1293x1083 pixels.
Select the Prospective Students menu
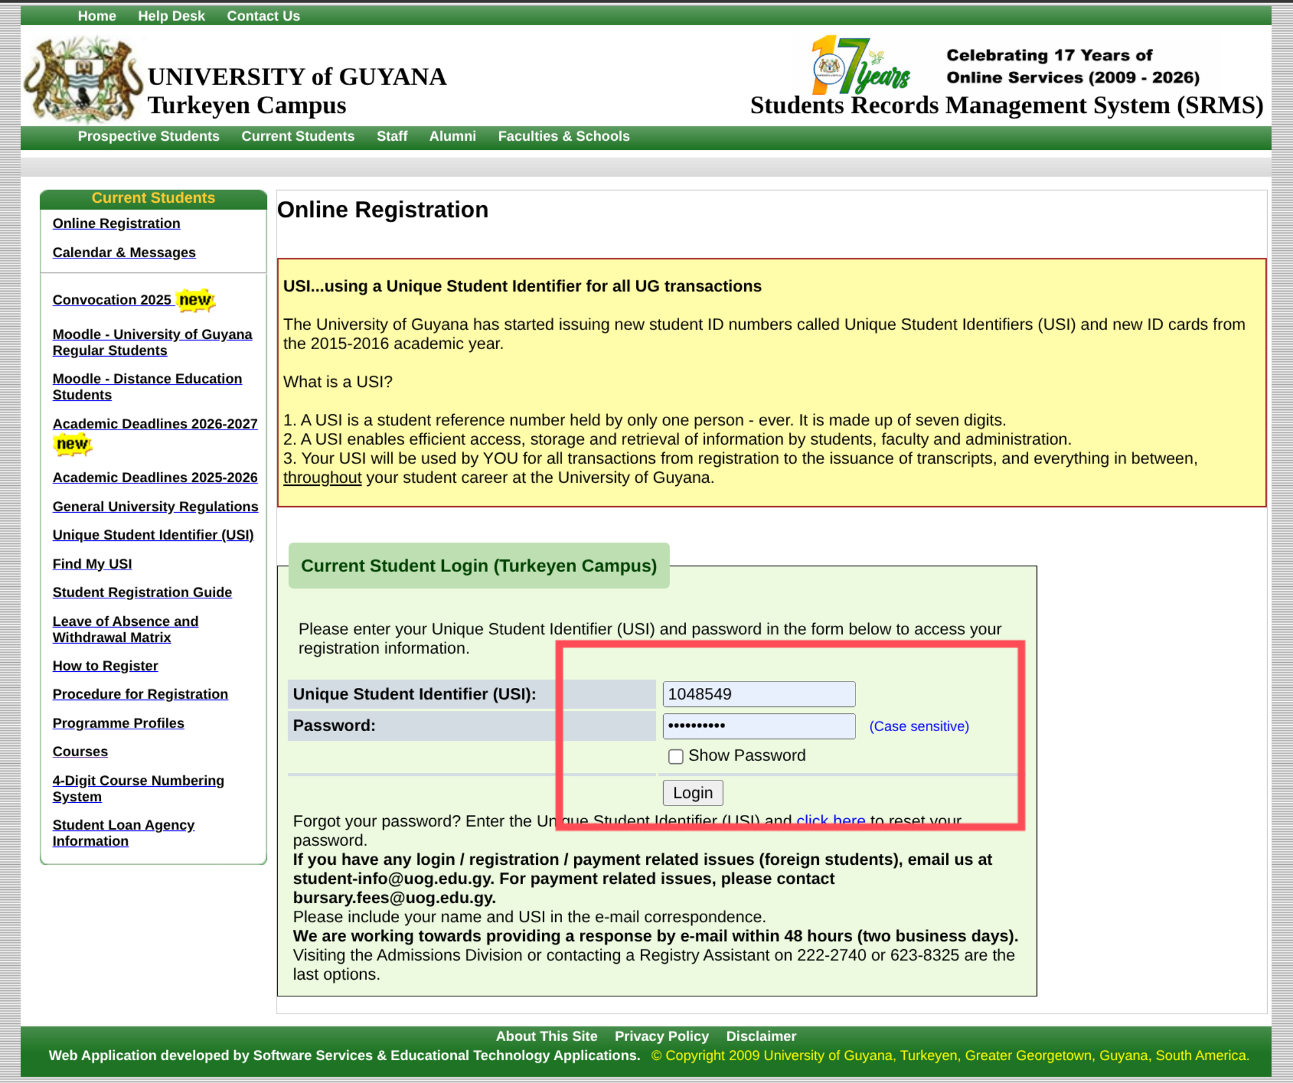coord(148,136)
